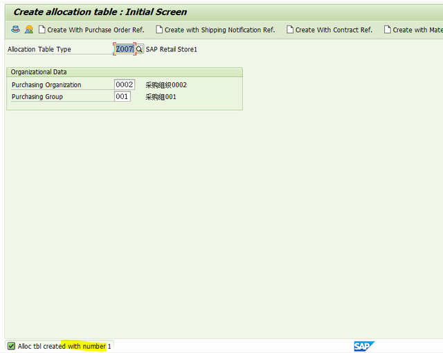Click the partly visible Create with Mate... button
The height and width of the screenshot is (353, 443).
click(x=413, y=30)
